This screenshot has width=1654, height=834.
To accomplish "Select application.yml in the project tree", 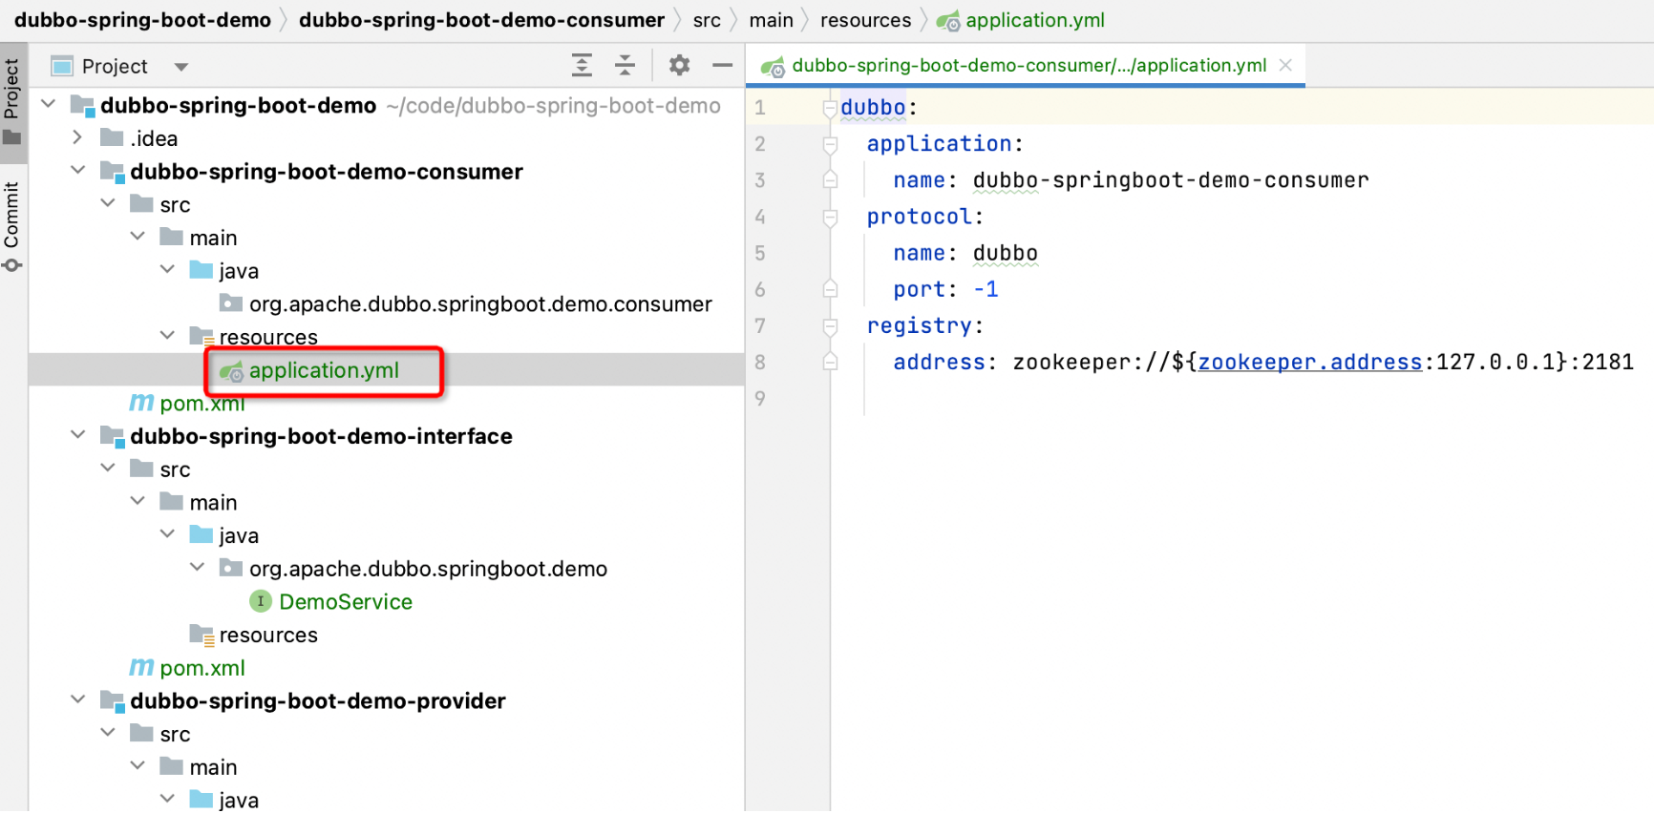I will pyautogui.click(x=323, y=370).
